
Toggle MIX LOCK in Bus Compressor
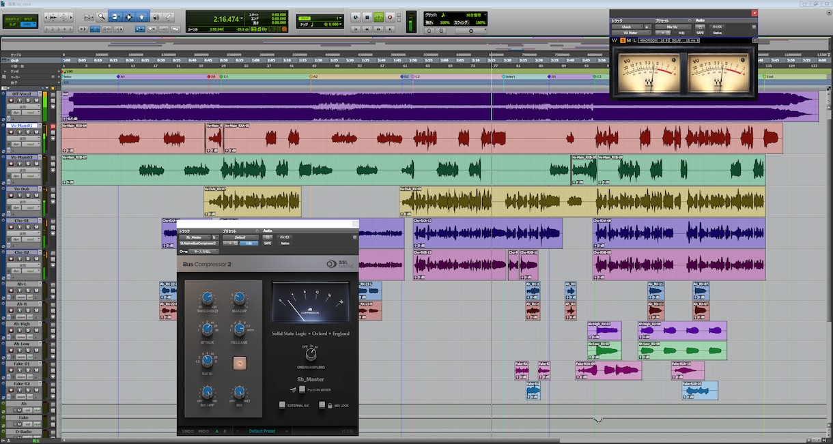click(x=322, y=405)
